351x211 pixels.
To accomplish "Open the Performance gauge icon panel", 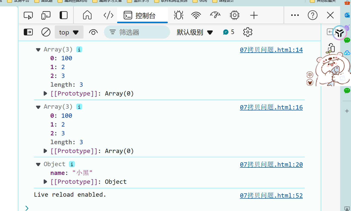I will pos(215,15).
